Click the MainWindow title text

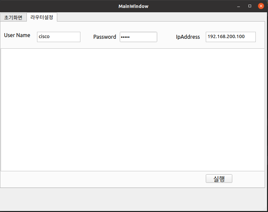click(x=133, y=6)
